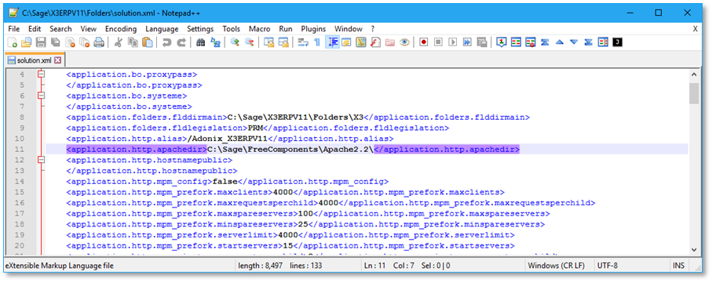Open the Encoding menu
Viewport: 712px width, 282px height.
pos(121,28)
